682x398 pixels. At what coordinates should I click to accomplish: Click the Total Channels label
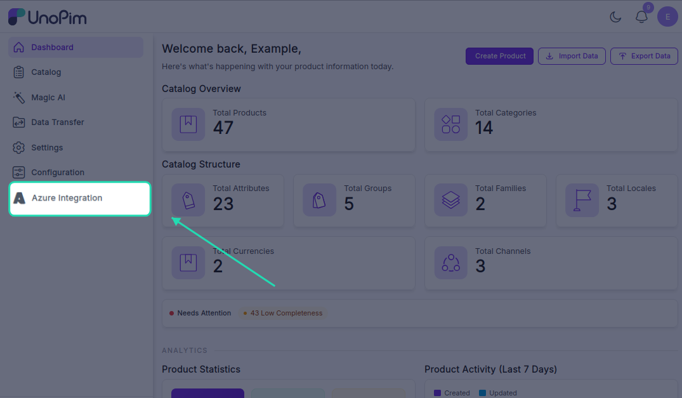(503, 251)
